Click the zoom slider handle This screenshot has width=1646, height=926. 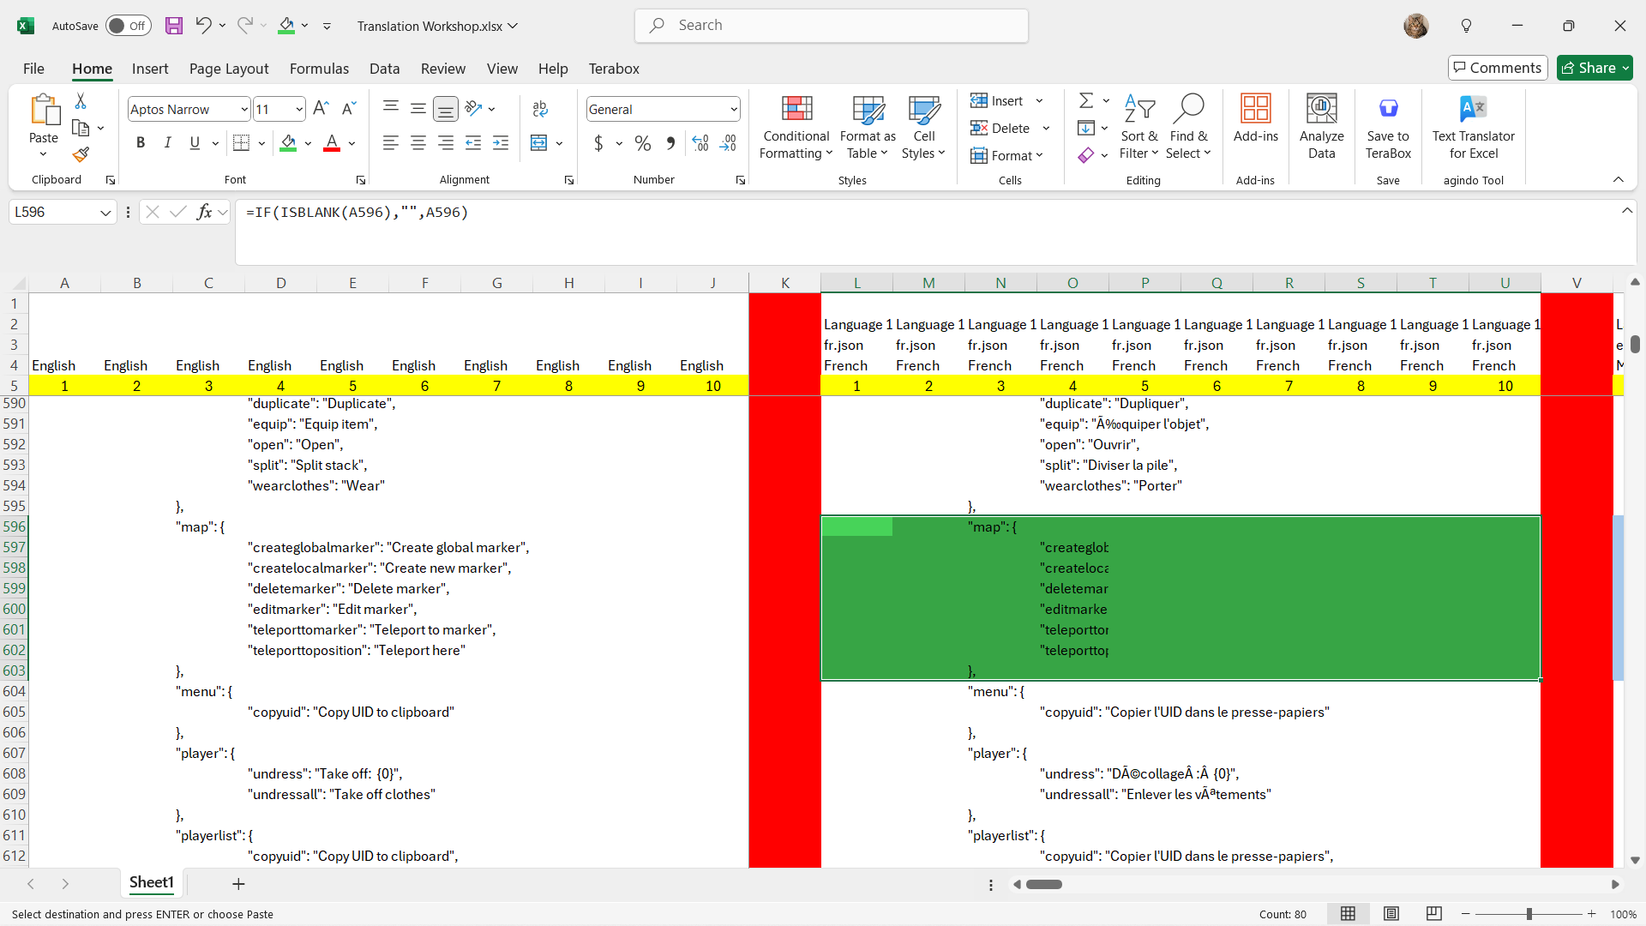tap(1529, 914)
